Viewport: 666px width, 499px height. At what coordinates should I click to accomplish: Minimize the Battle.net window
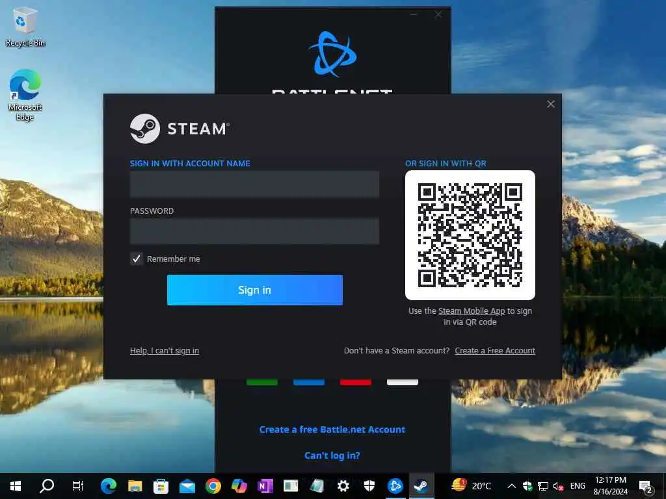point(414,14)
